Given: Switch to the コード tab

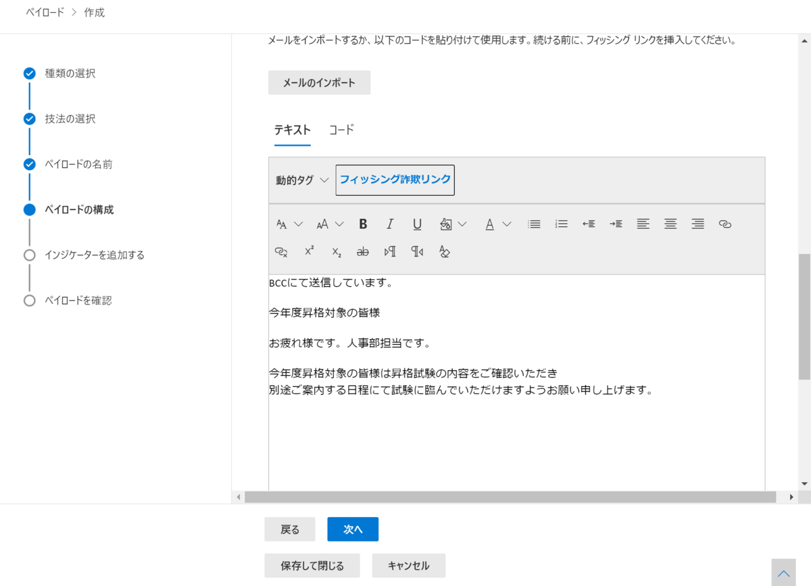Looking at the screenshot, I should point(341,130).
